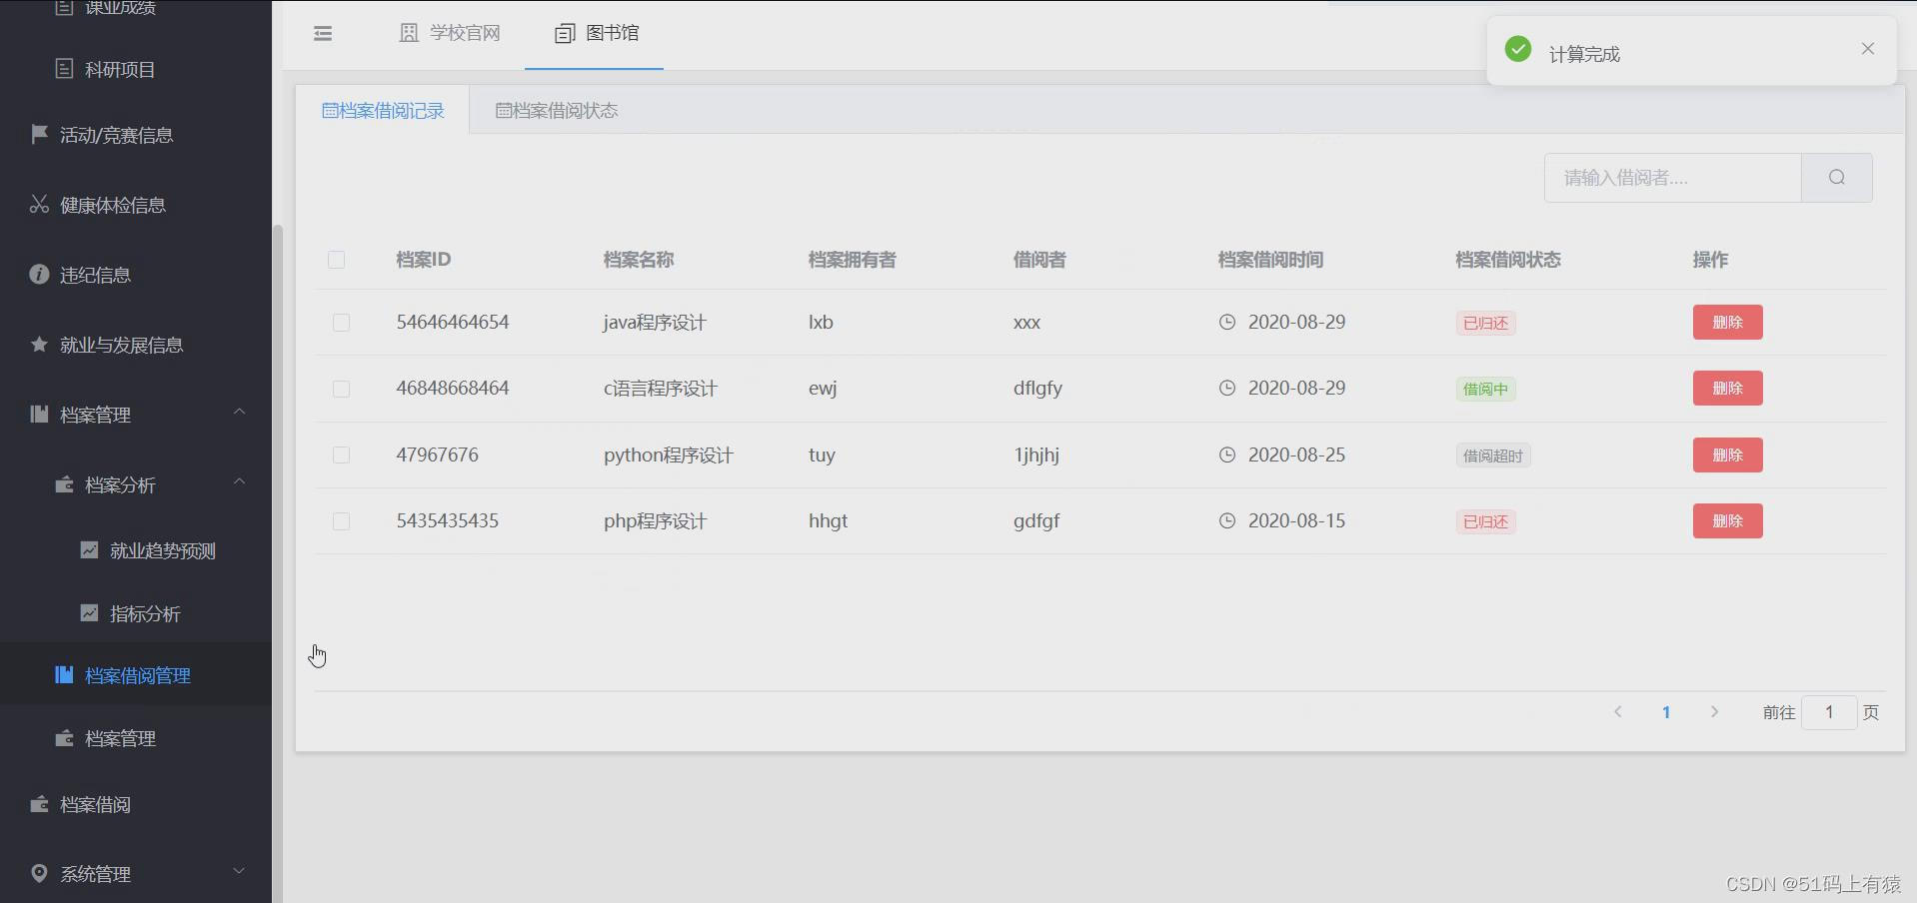The image size is (1917, 903).
Task: Click the 档案管理 parent menu icon
Action: [x=39, y=414]
